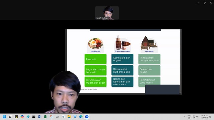
Task: Open the network and volume quick settings
Action: pos(195,117)
